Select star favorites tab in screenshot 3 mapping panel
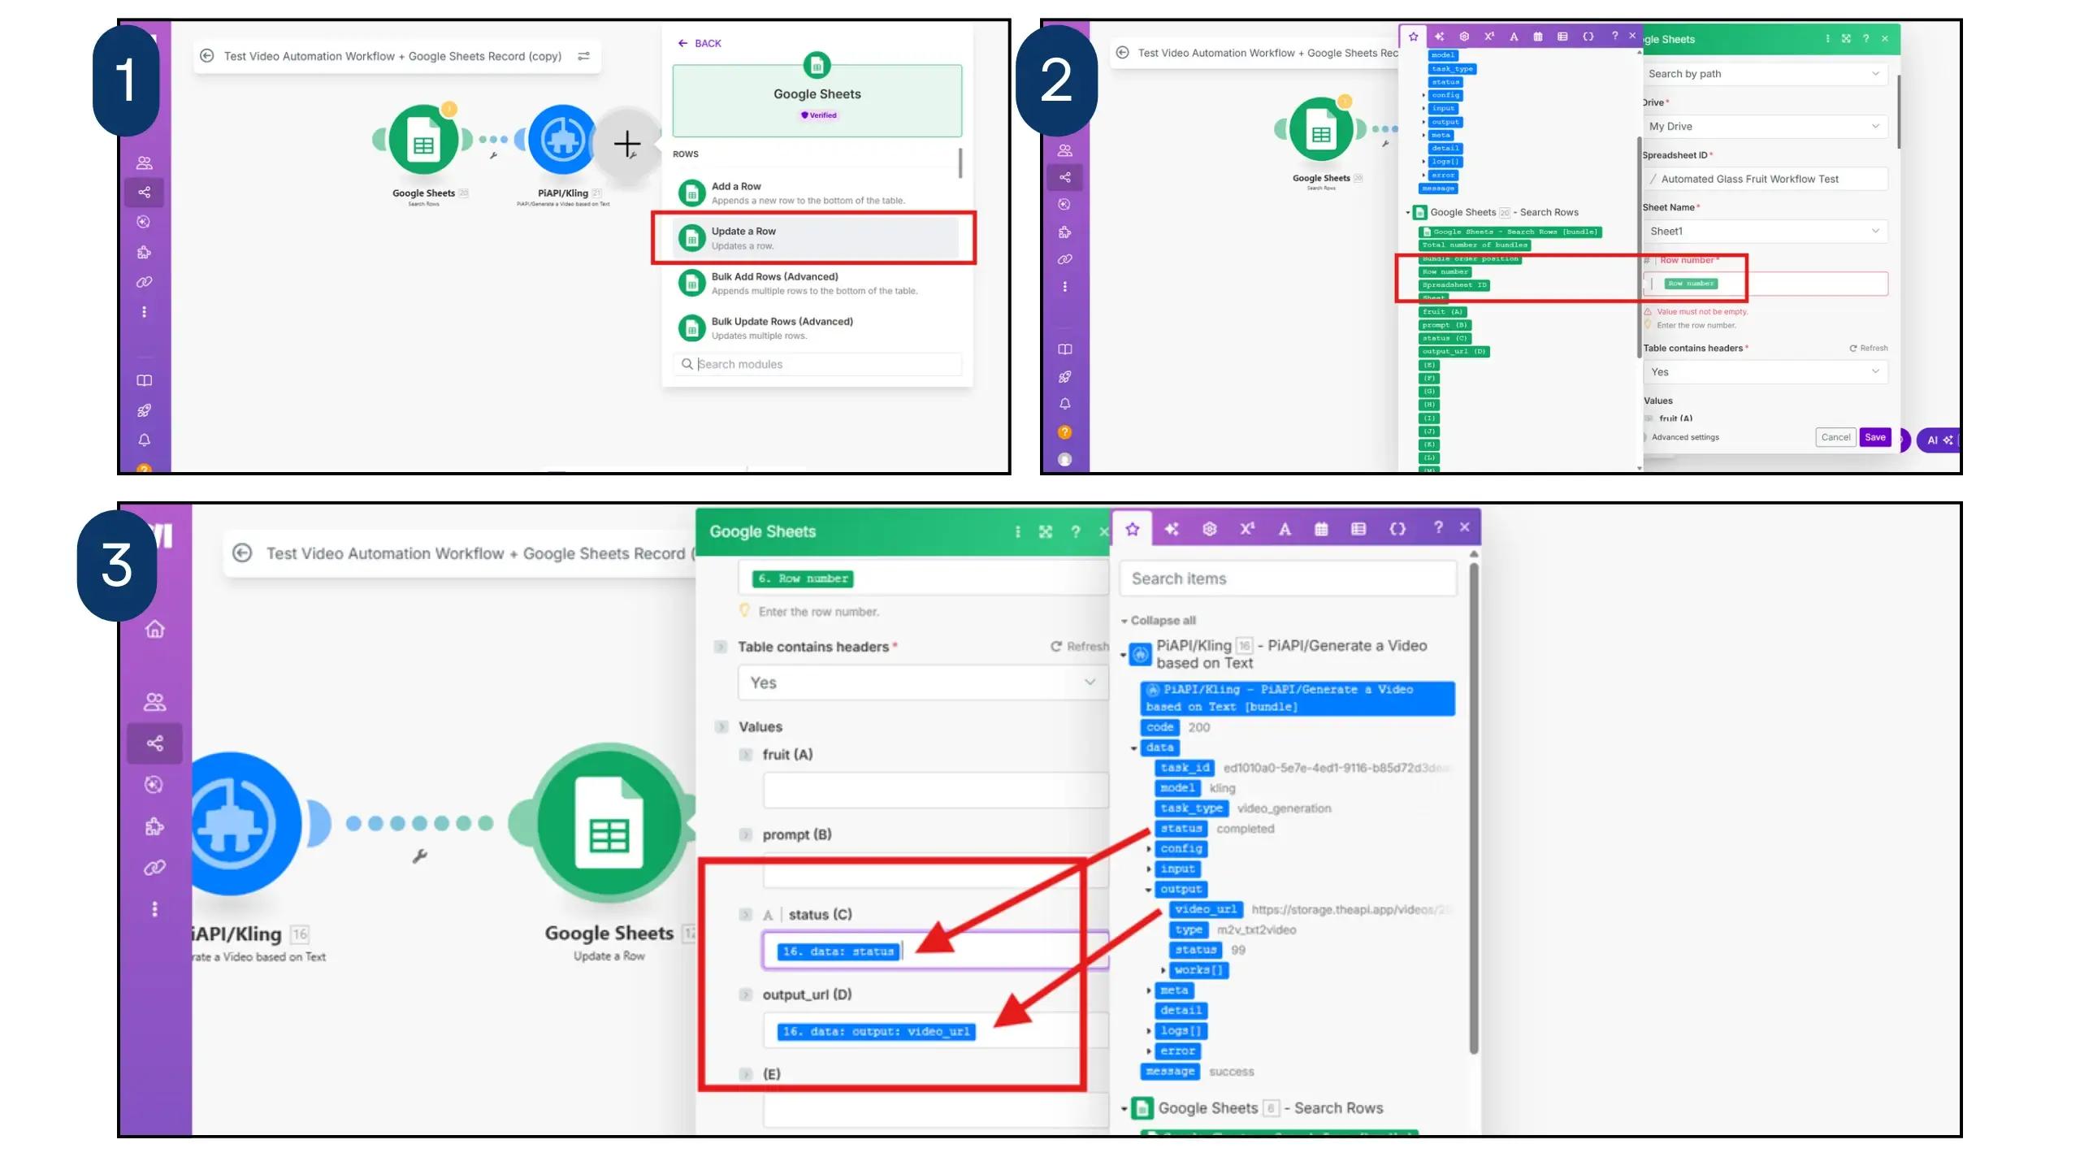Screen dimensions: 2080x1170 (1133, 529)
